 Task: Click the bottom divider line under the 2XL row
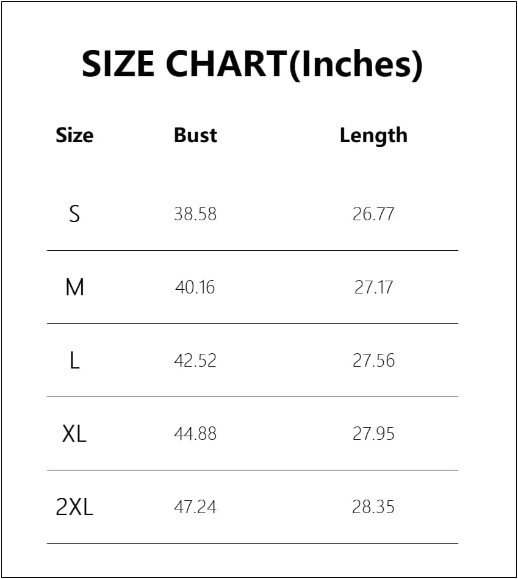pyautogui.click(x=252, y=543)
